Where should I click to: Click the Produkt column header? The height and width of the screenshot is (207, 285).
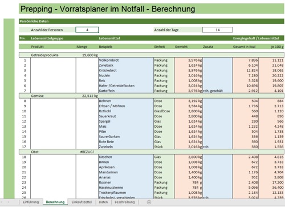(37, 47)
